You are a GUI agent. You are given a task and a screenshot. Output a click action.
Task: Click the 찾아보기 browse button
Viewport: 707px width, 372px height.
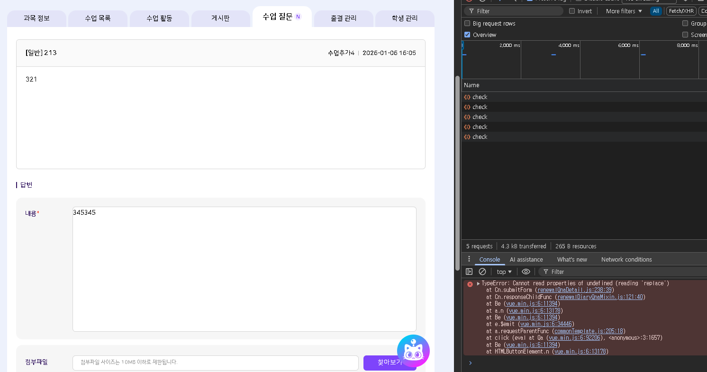click(x=390, y=363)
